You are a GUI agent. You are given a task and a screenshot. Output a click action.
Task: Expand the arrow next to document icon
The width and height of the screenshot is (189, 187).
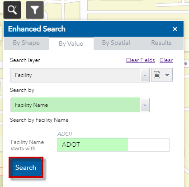coord(167,75)
